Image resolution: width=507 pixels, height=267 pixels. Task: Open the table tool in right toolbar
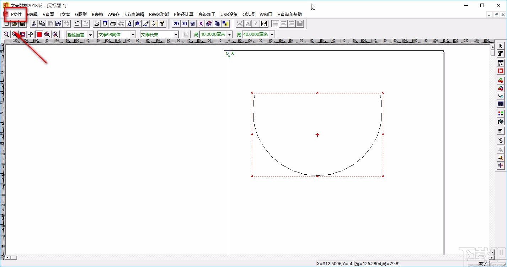[501, 104]
